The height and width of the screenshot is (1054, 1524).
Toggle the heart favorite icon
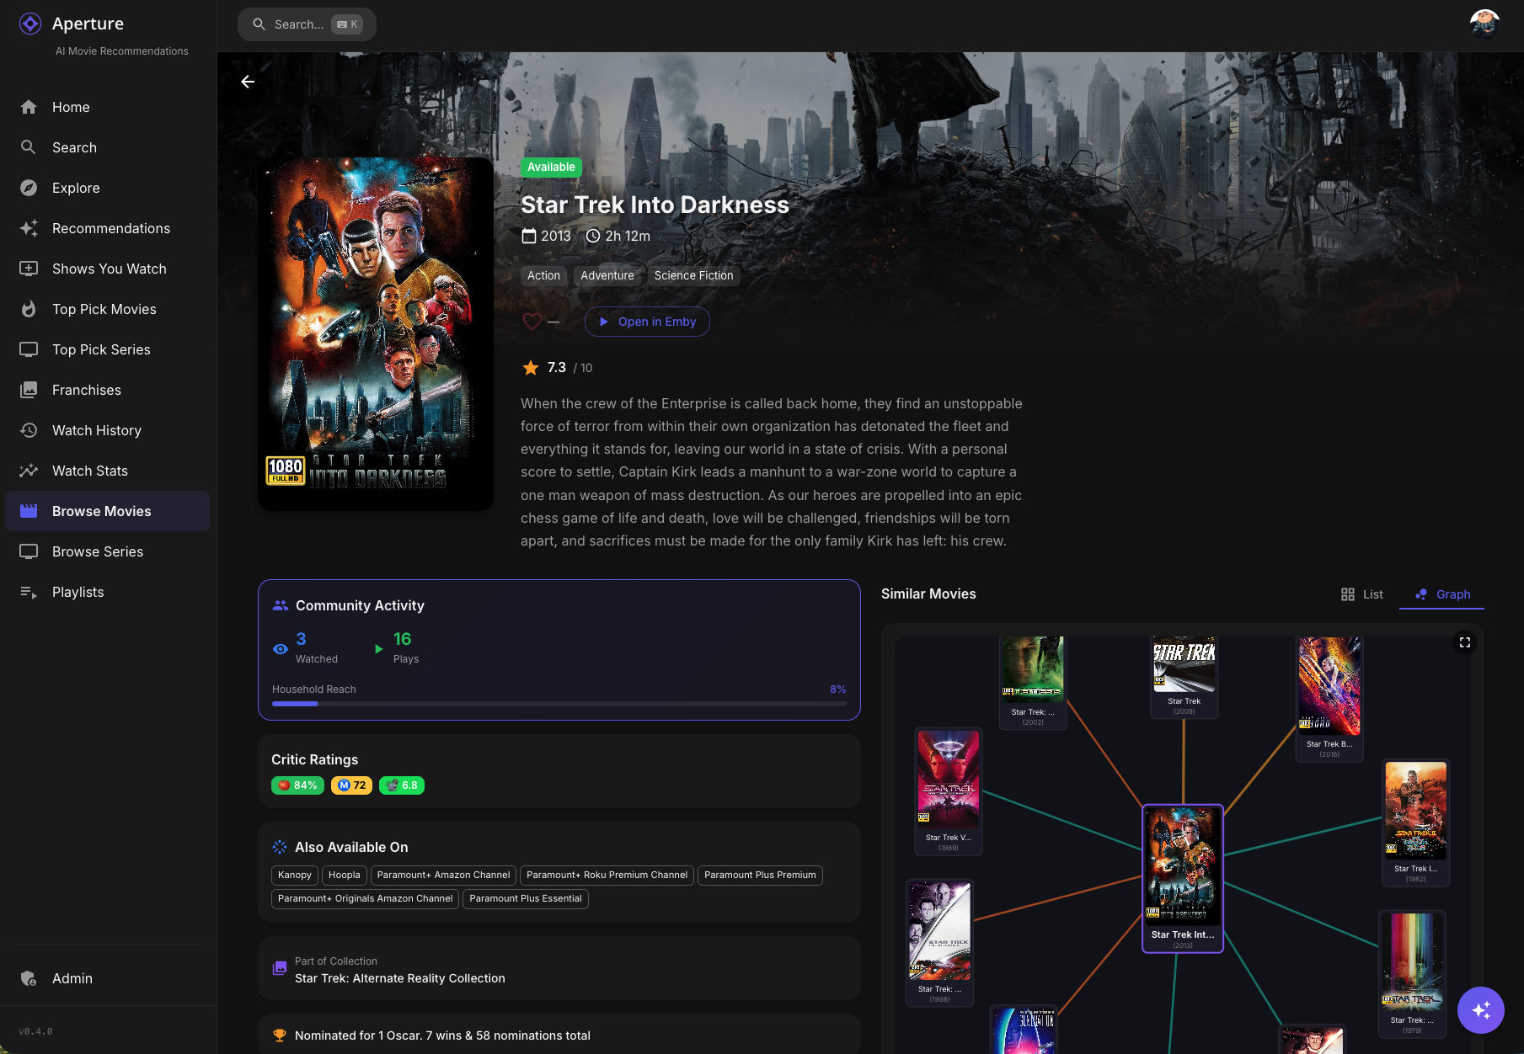(x=532, y=322)
